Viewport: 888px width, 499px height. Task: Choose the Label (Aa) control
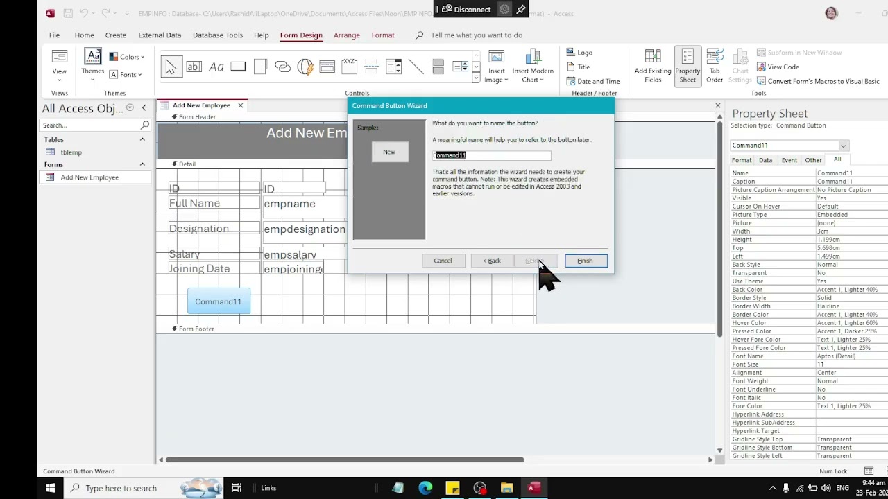(x=216, y=67)
